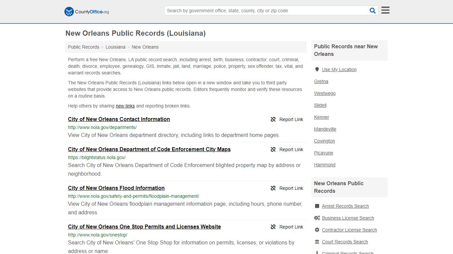Open Slidell public records
The width and height of the screenshot is (453, 254).
click(x=320, y=105)
